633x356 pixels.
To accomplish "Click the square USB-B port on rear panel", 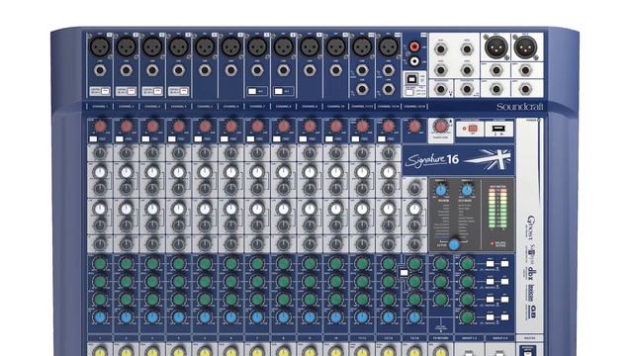I will [411, 79].
